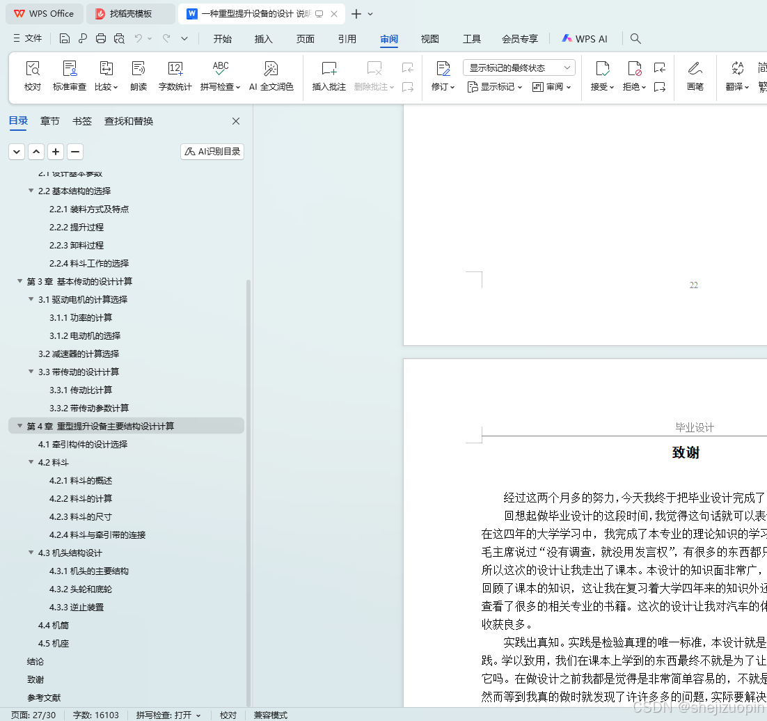
Task: Go to 4.2.4 料斗与牵引带的连接 heading
Action: pyautogui.click(x=97, y=534)
